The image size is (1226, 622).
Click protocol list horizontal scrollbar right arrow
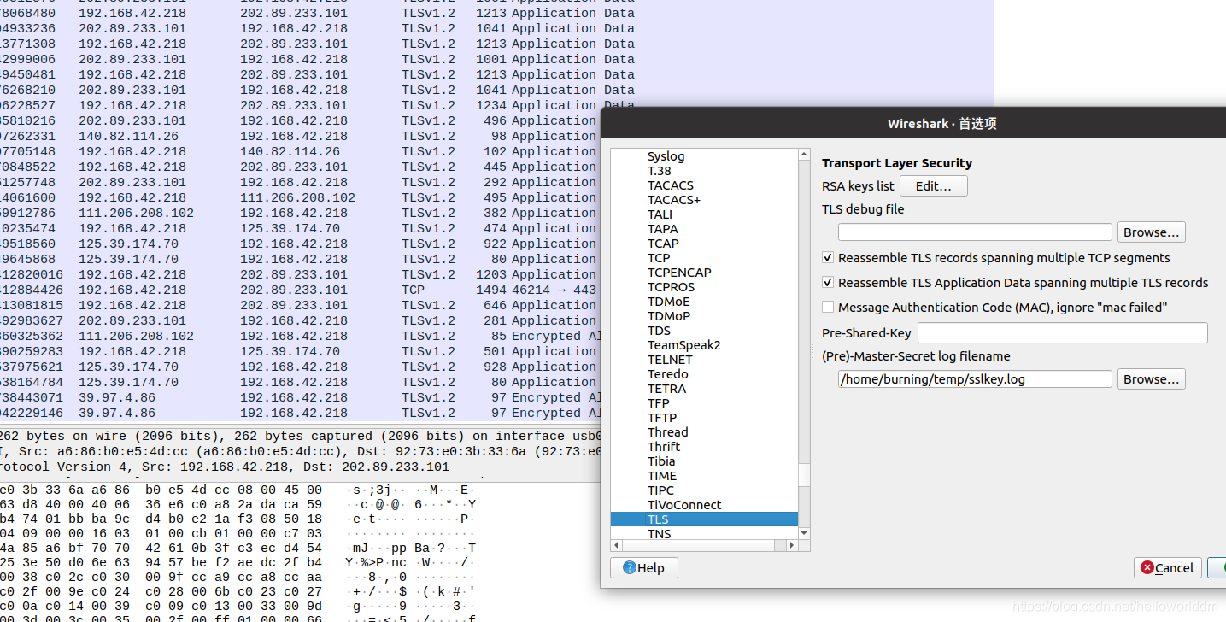792,546
